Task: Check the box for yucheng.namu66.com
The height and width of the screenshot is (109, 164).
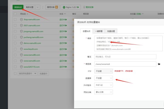Action: point(15,37)
